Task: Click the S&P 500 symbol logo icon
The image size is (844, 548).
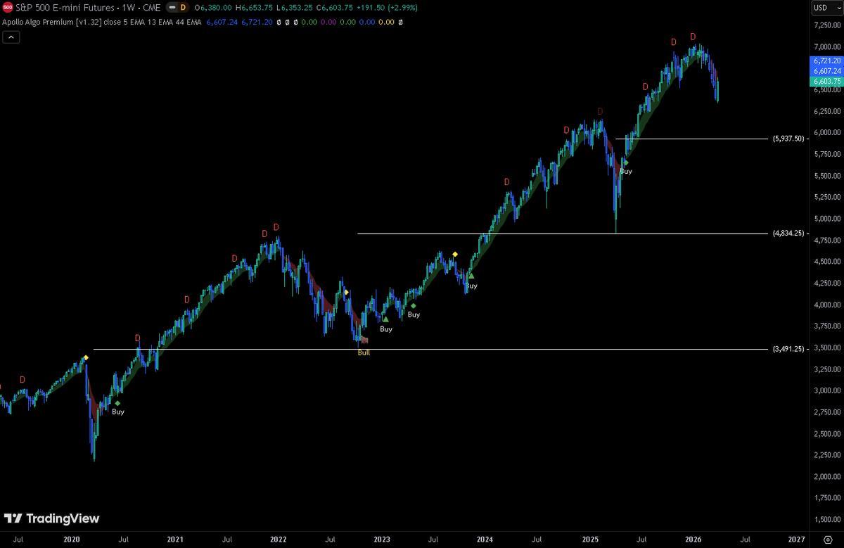Action: coord(8,7)
